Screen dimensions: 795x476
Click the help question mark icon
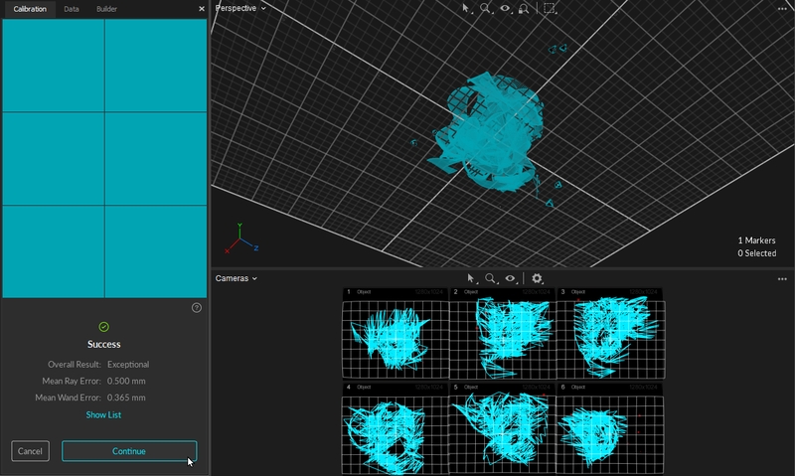click(x=197, y=308)
